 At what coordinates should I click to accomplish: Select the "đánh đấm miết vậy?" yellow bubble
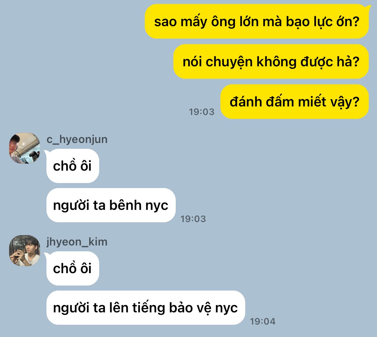pos(294,102)
